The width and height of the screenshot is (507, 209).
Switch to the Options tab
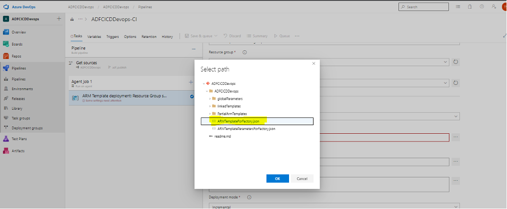(130, 36)
